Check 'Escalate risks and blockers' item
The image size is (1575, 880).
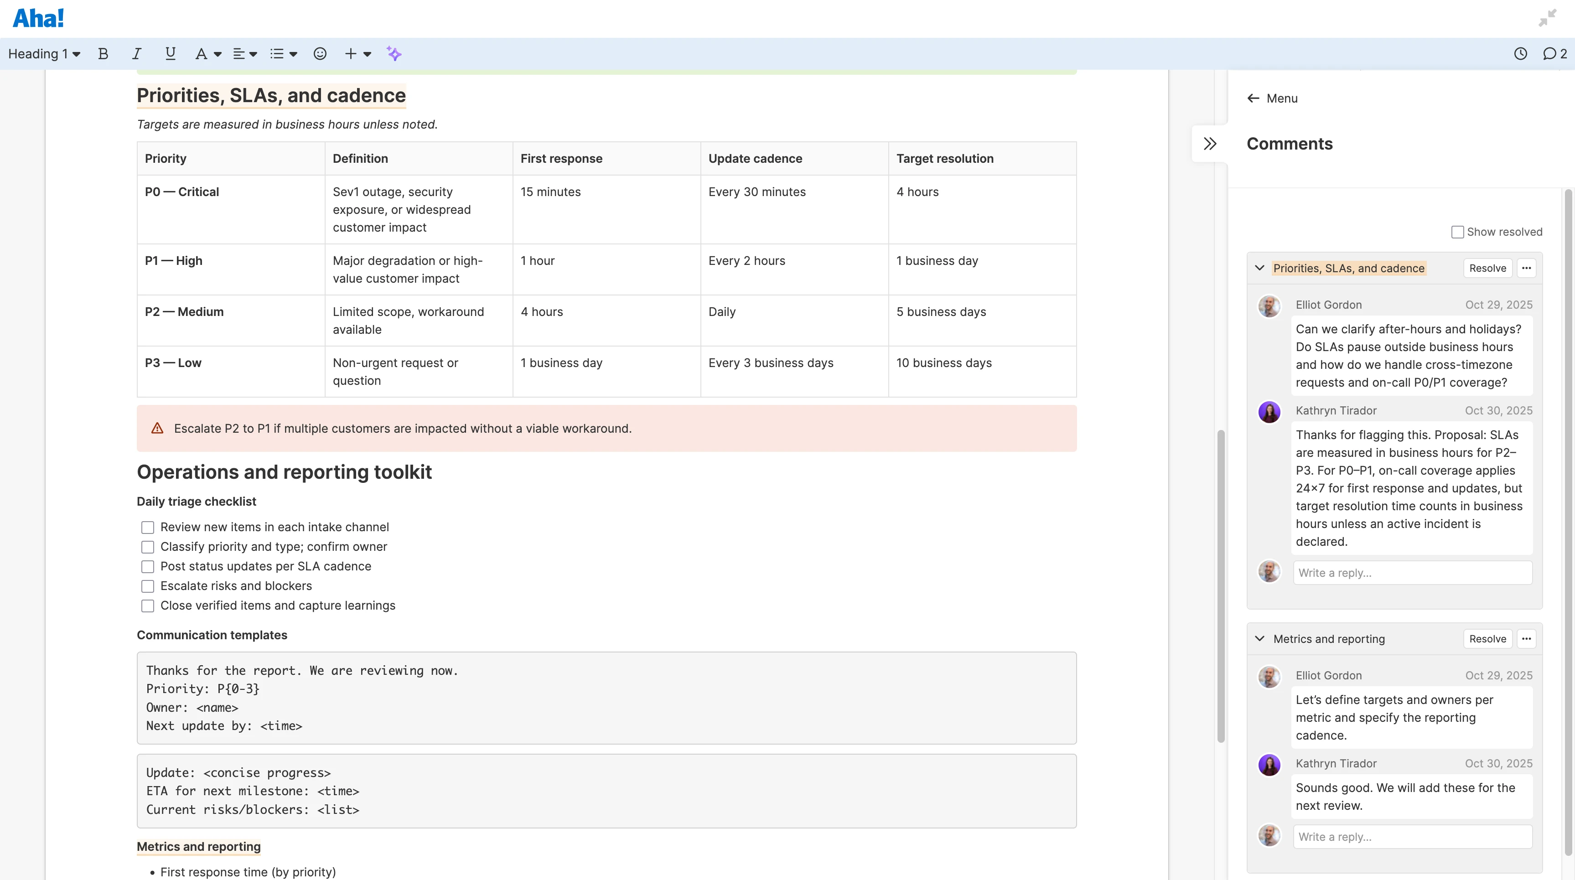(147, 586)
